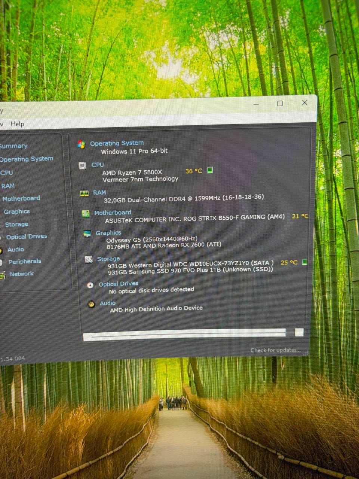Viewport: 359px width, 479px height.
Task: Minimize the Speccy window
Action: (256, 104)
